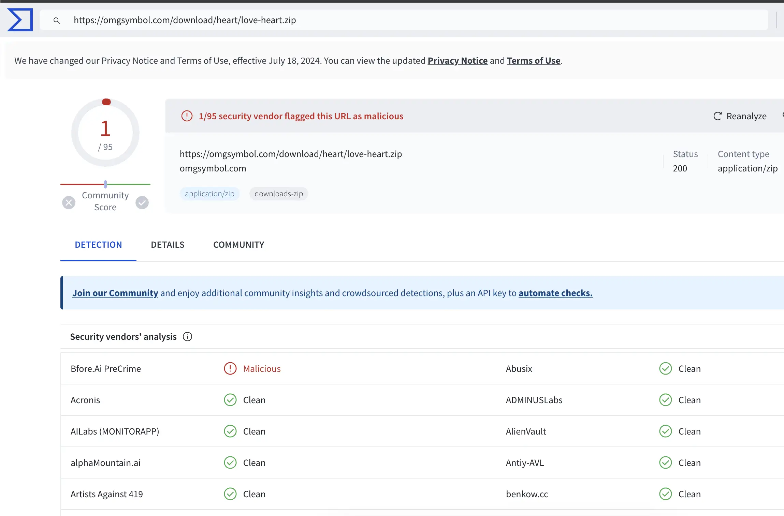Vote positive with the community check icon
The width and height of the screenshot is (784, 516).
point(142,202)
